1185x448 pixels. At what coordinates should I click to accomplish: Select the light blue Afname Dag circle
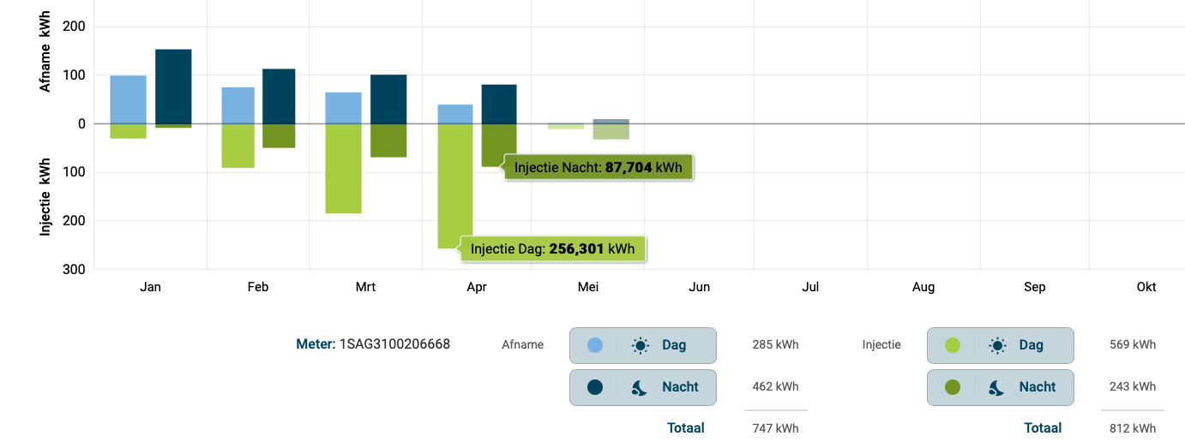coord(595,345)
